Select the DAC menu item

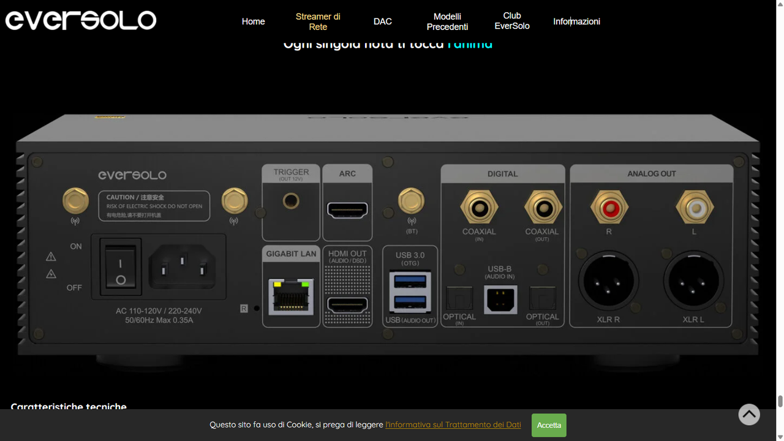coord(382,21)
